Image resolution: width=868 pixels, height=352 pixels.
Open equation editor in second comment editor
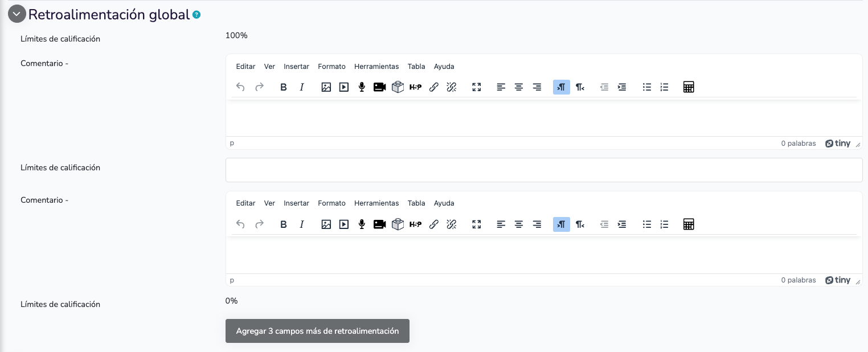pos(689,224)
